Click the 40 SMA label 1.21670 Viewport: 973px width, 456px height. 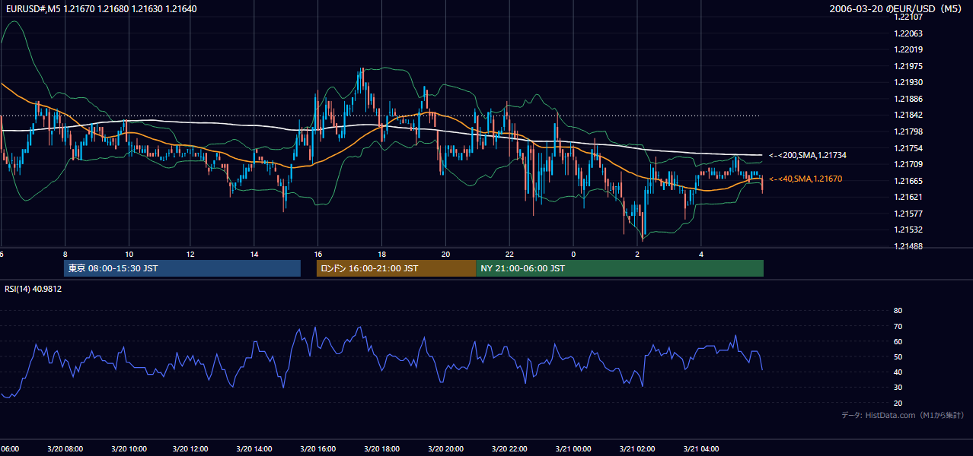(807, 179)
